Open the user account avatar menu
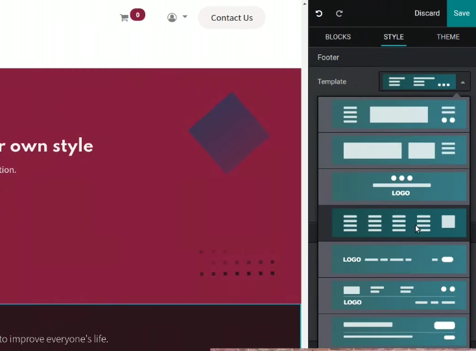 [177, 17]
